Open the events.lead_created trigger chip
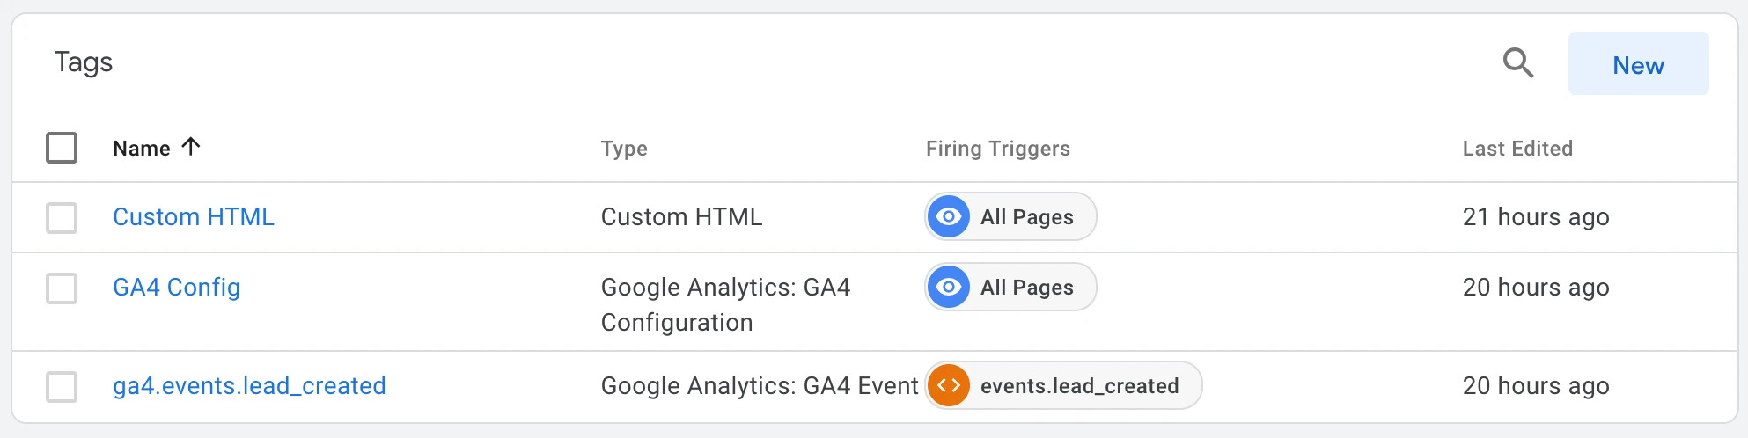The height and width of the screenshot is (438, 1748). [1063, 385]
